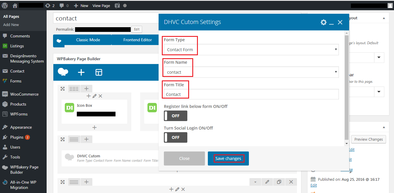Open the Form Name dropdown
The image size is (394, 193).
(251, 72)
